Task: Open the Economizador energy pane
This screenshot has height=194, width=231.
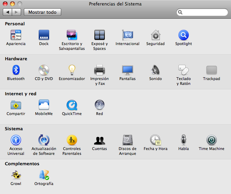Action: tap(72, 70)
